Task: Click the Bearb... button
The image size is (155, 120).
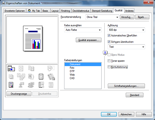Action: (x=142, y=17)
